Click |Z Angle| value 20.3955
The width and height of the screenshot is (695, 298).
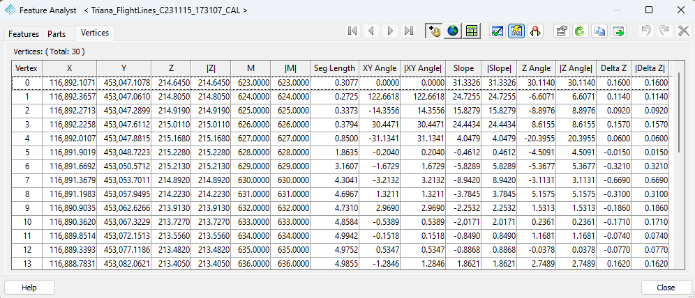(576, 139)
